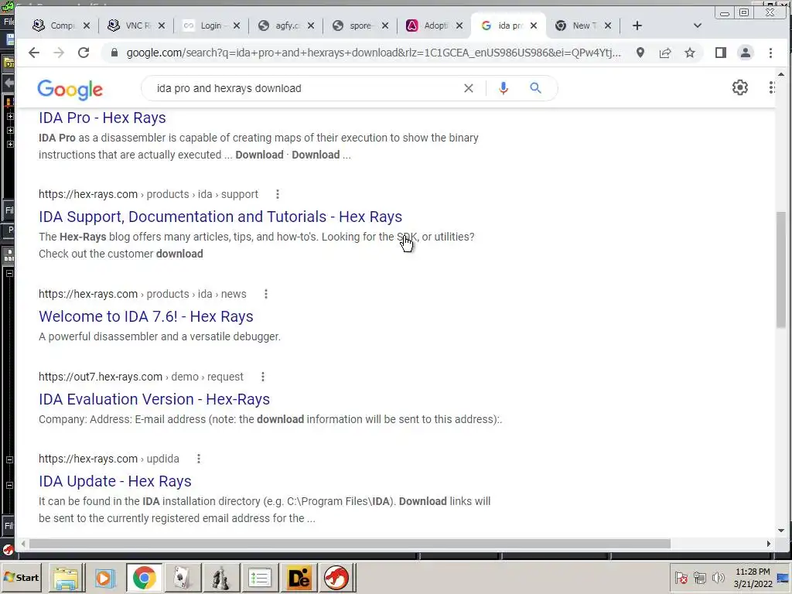Switch to the 'spore' tab
This screenshot has width=792, height=594.
(x=360, y=26)
